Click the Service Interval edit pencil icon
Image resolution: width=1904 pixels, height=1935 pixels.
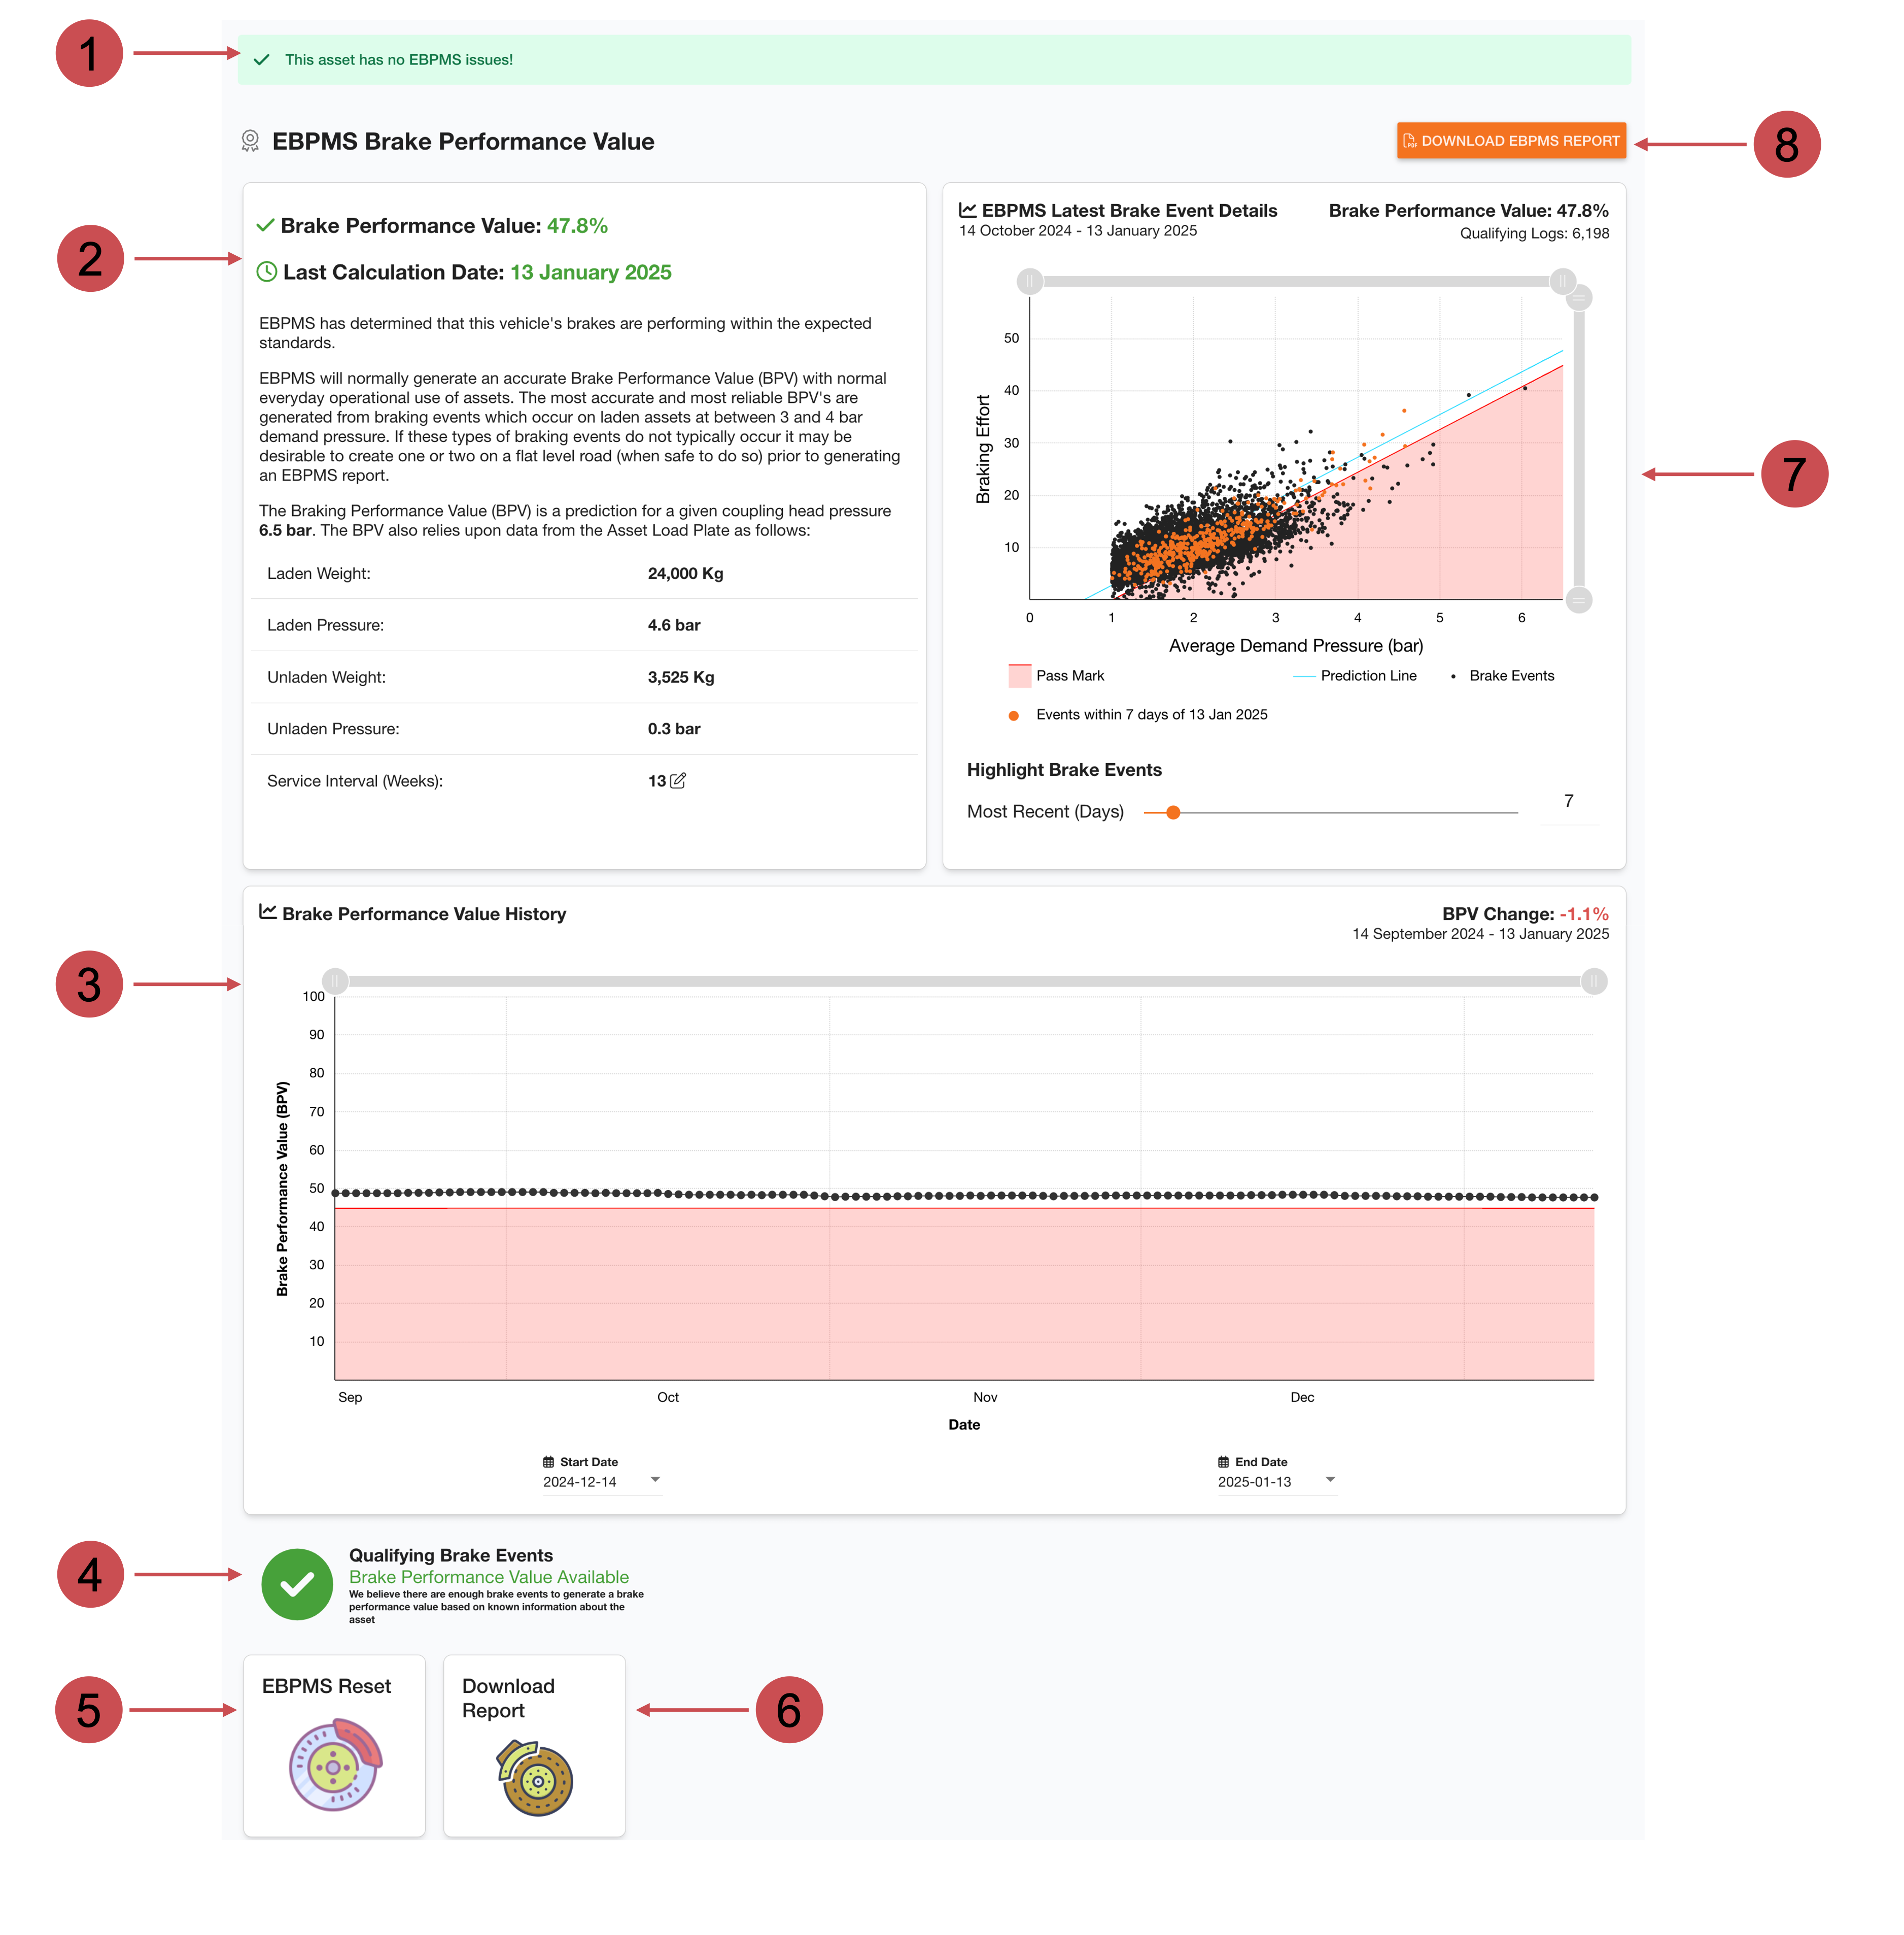pos(678,780)
